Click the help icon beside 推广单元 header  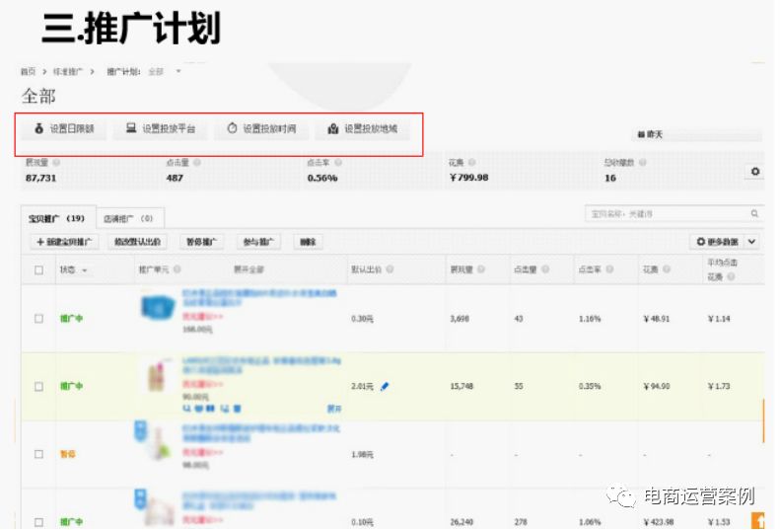[177, 269]
